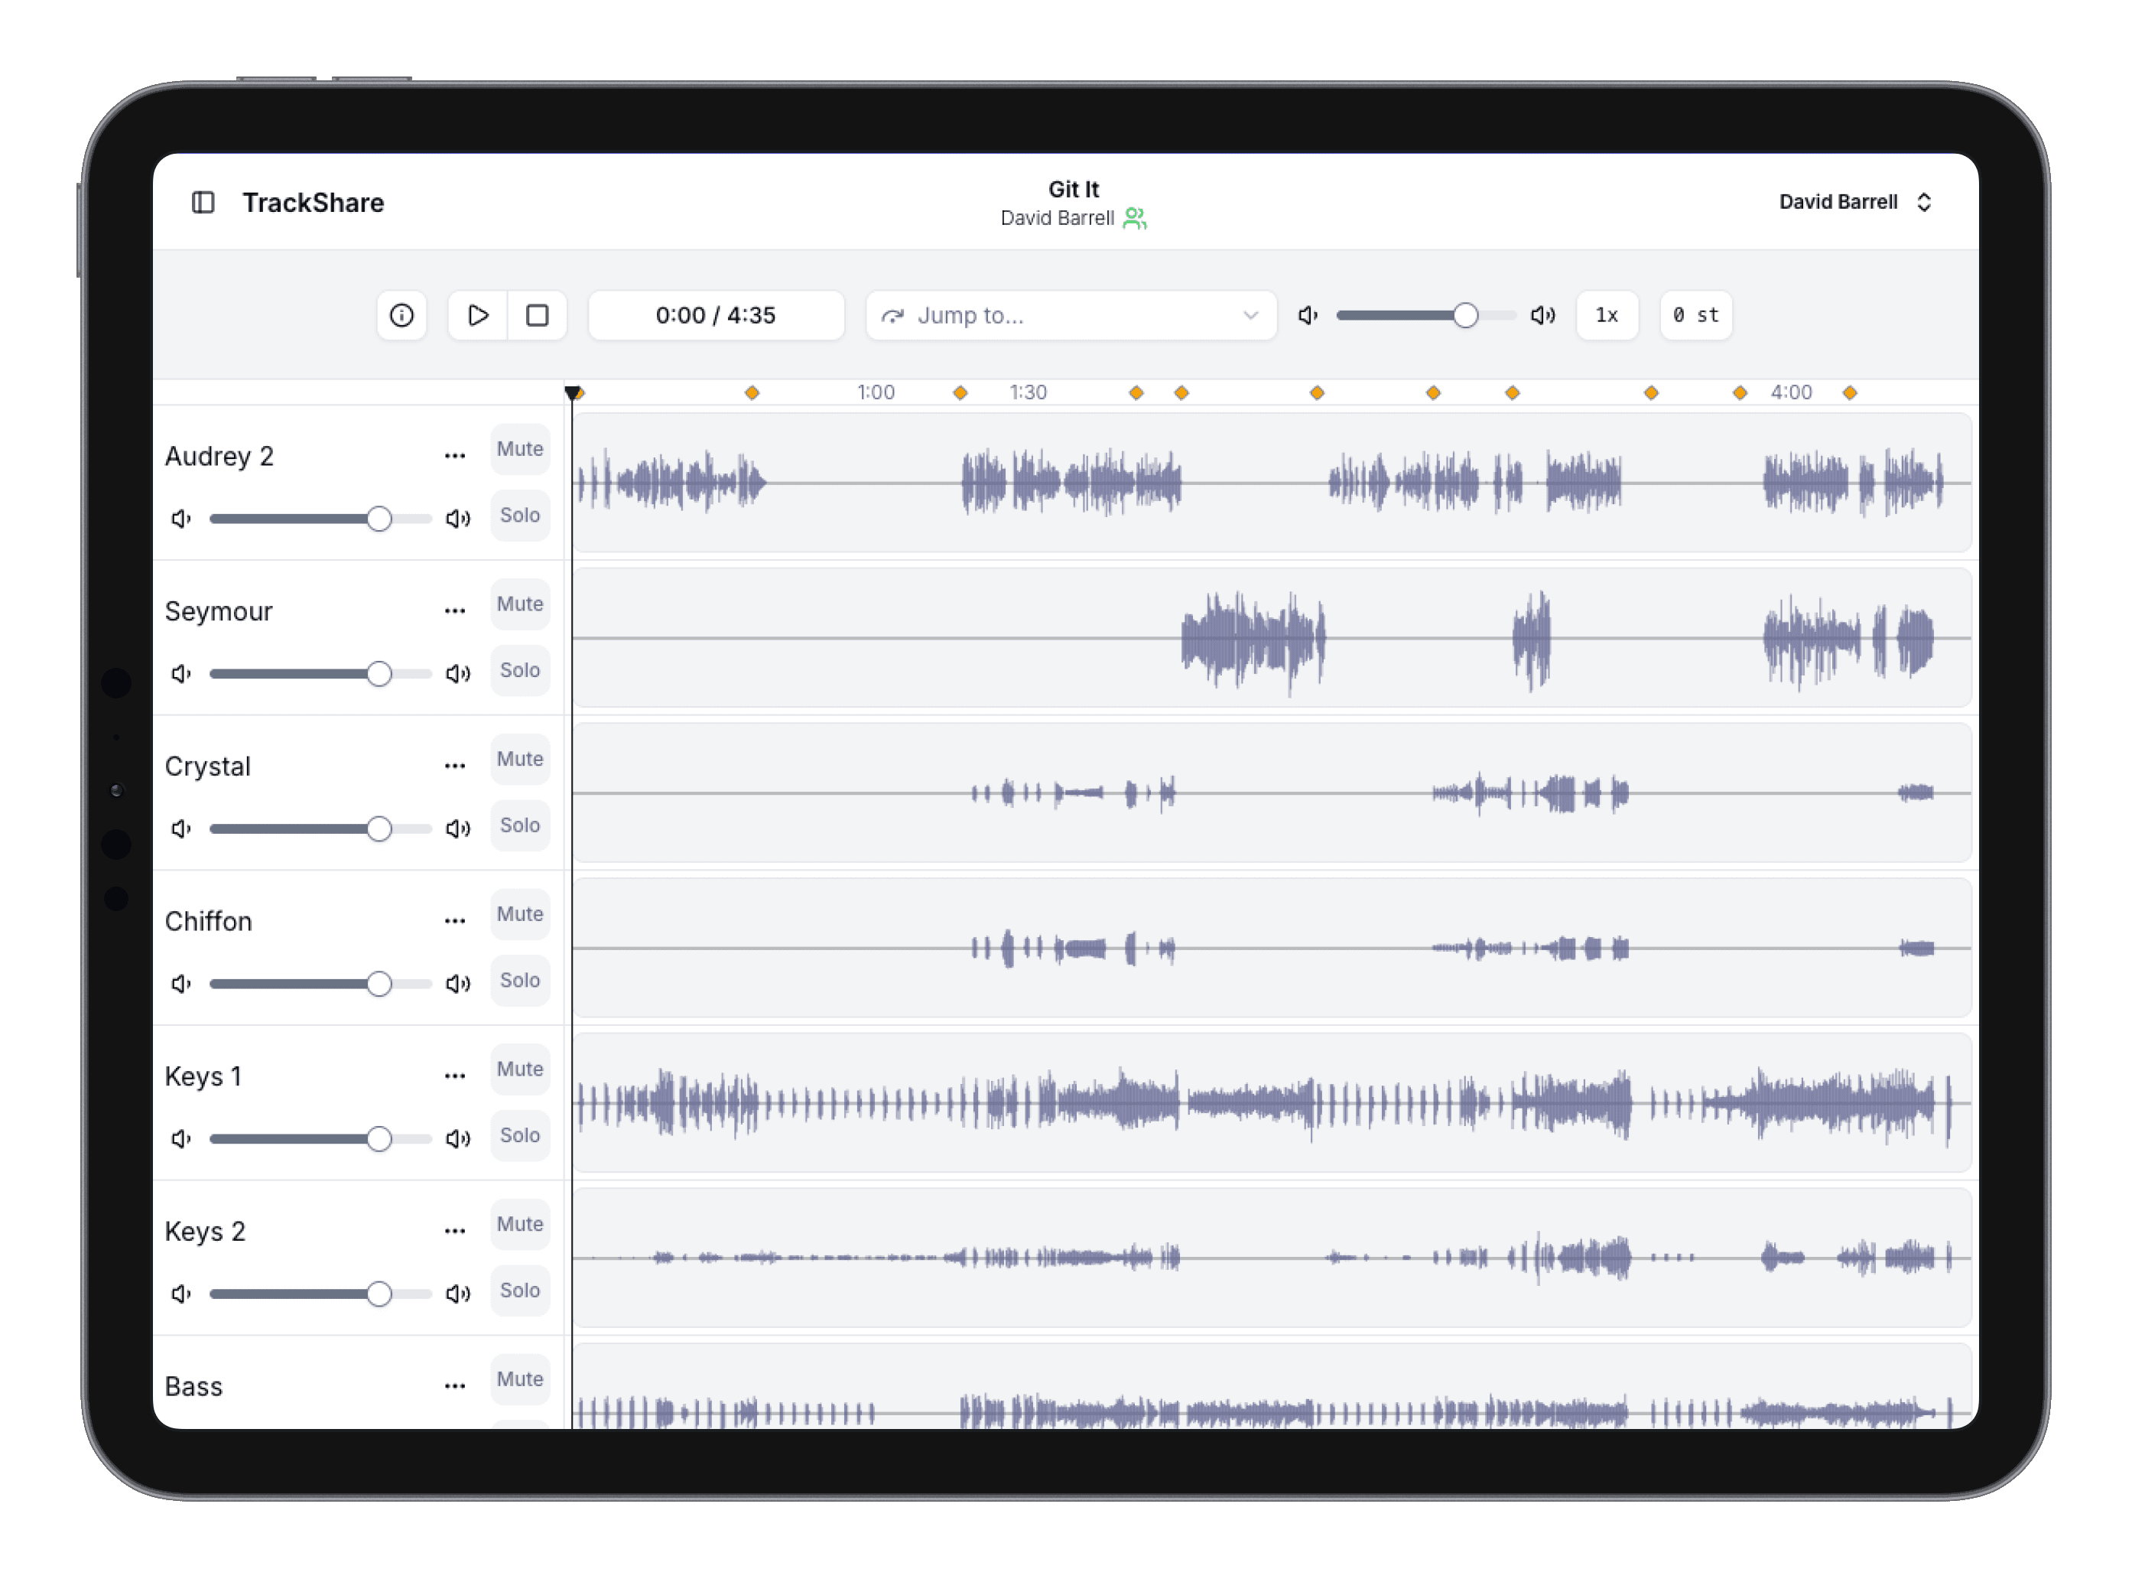Click the minimum volume speaker icon
Viewport: 2132px width, 1582px height.
pos(1308,315)
